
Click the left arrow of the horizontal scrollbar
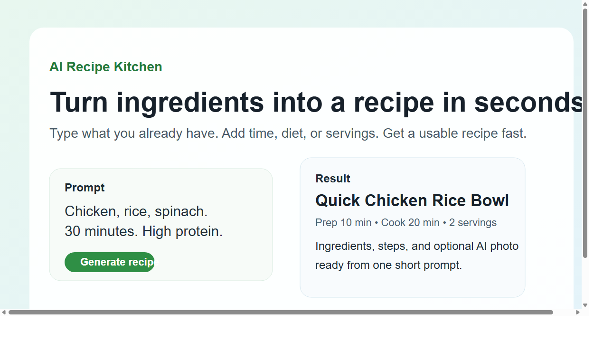[4, 312]
